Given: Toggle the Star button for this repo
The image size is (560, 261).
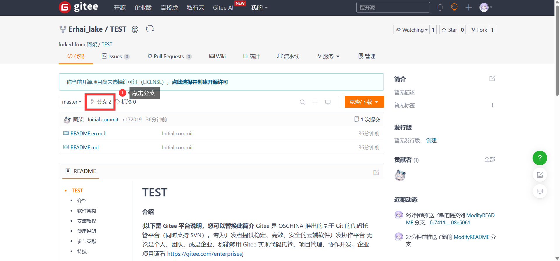Looking at the screenshot, I should pos(449,30).
